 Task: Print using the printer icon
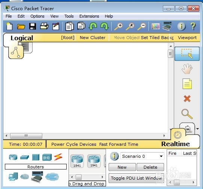pos(44,26)
